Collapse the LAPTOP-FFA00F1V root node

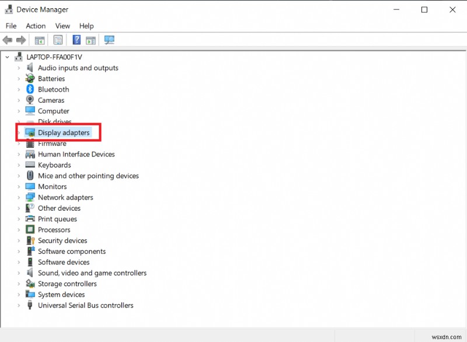point(7,57)
